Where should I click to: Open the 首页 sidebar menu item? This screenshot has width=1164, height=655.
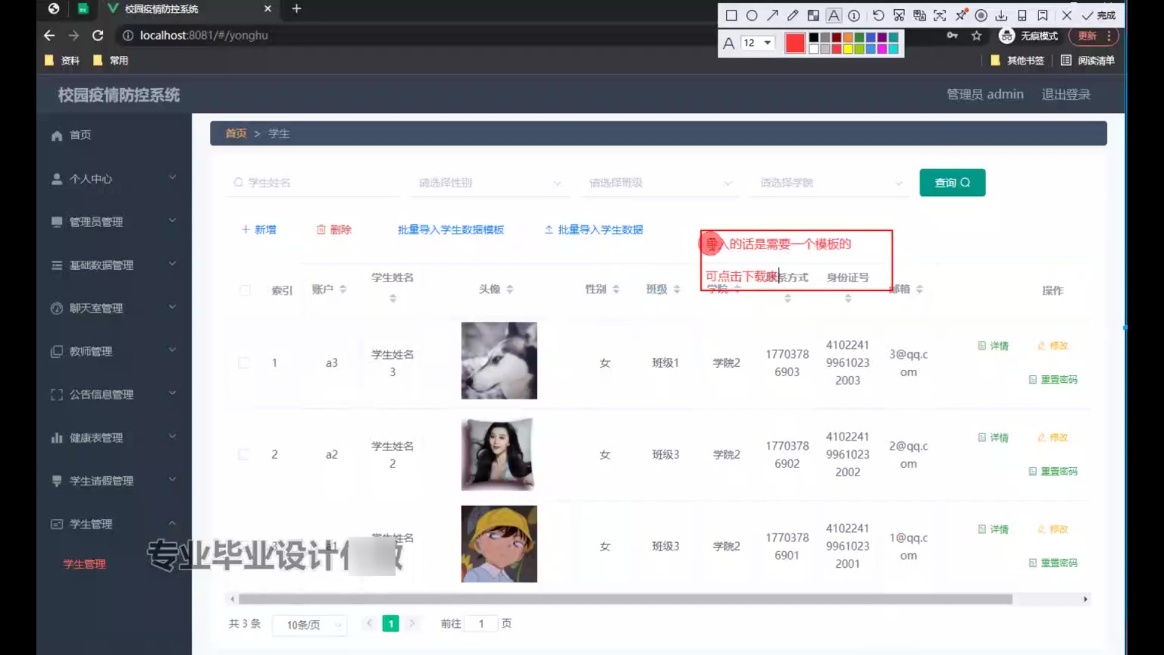click(80, 135)
